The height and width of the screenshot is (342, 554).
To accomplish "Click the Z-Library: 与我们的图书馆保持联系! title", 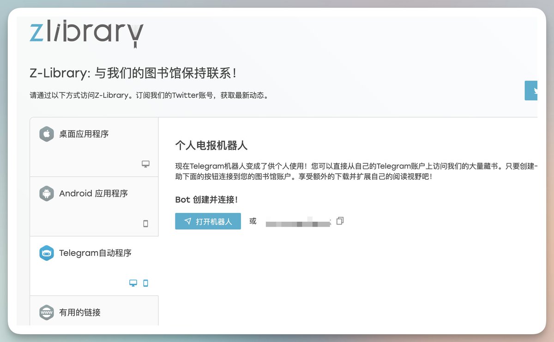I will pos(133,73).
